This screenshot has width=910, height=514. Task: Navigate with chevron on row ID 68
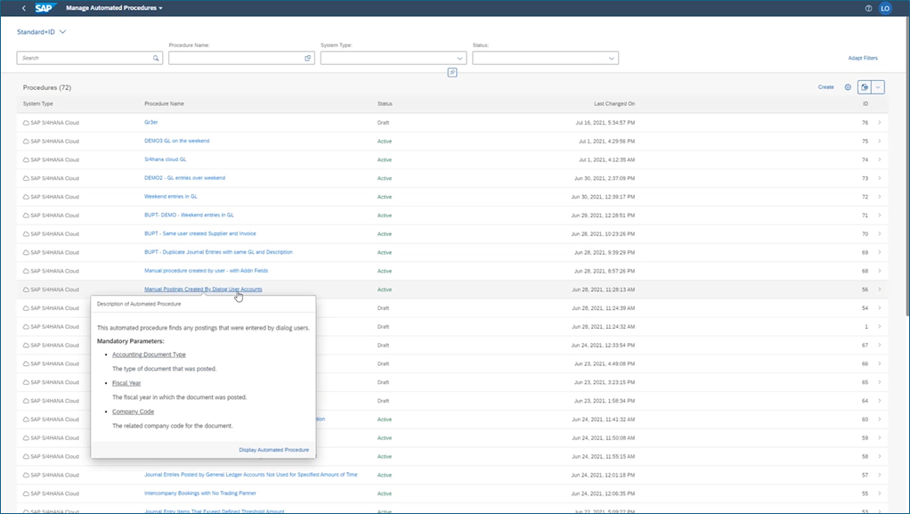[879, 271]
